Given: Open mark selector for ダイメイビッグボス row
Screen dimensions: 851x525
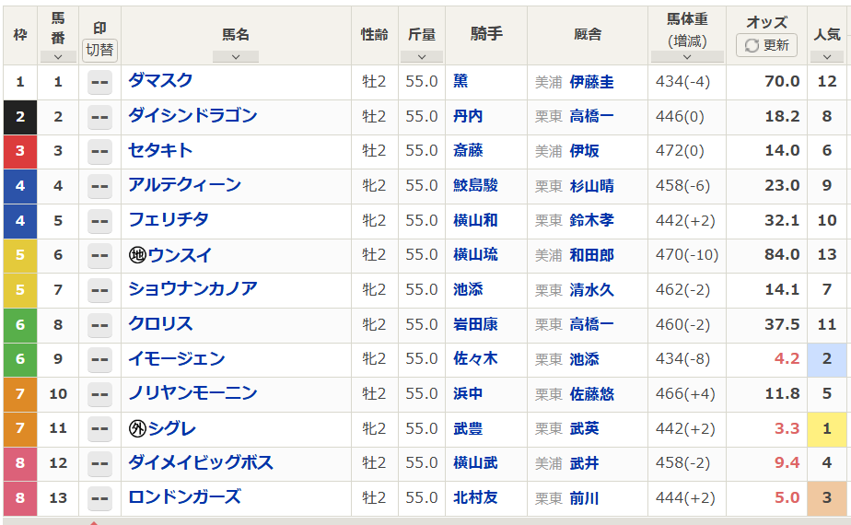Looking at the screenshot, I should click(x=99, y=463).
